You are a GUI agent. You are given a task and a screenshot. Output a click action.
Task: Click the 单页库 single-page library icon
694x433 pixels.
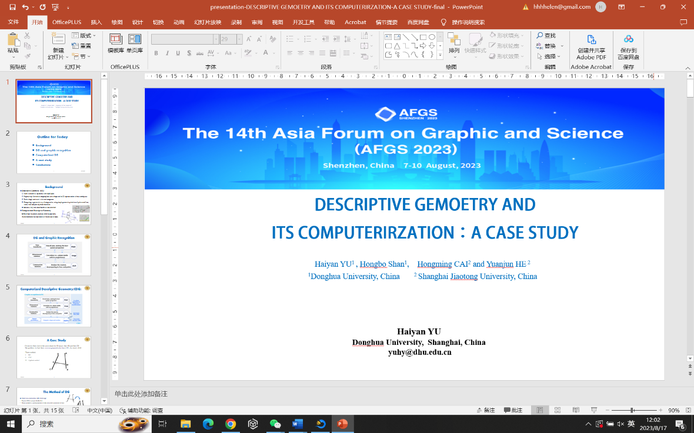click(x=135, y=40)
